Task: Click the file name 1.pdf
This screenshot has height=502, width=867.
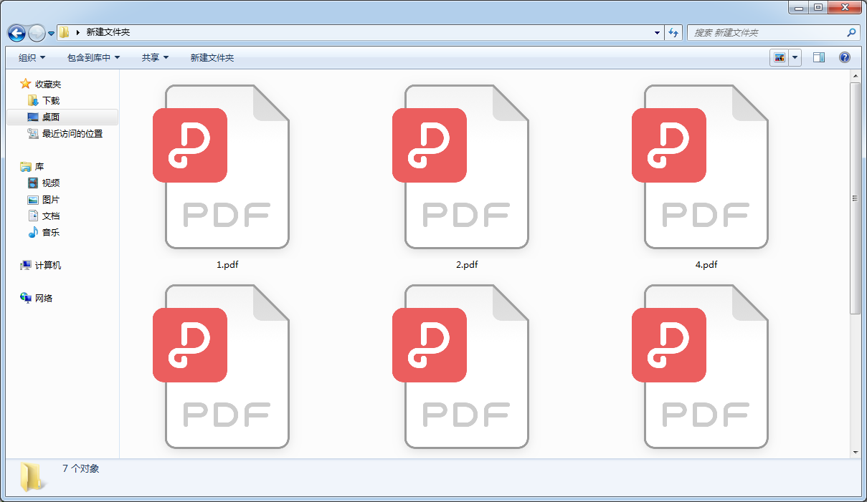Action: tap(227, 265)
